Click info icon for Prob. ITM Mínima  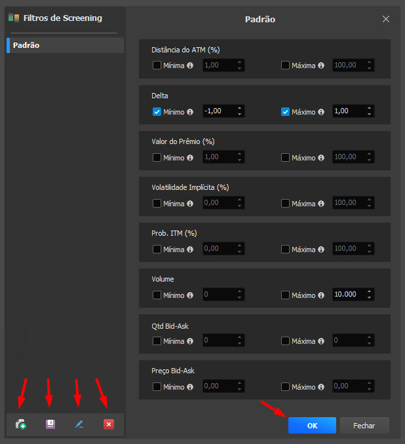point(190,250)
